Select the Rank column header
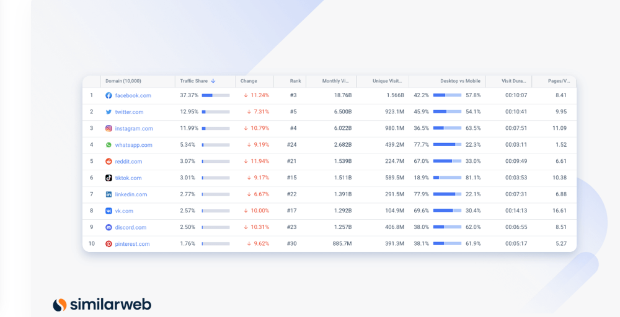This screenshot has width=620, height=317. [x=295, y=81]
